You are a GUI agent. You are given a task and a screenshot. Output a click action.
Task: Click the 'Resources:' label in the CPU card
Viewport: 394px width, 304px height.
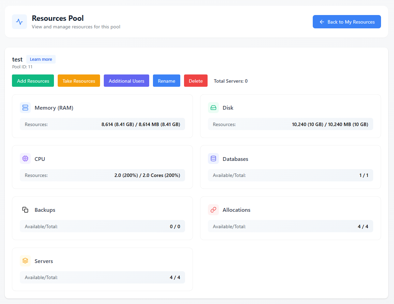(x=36, y=175)
